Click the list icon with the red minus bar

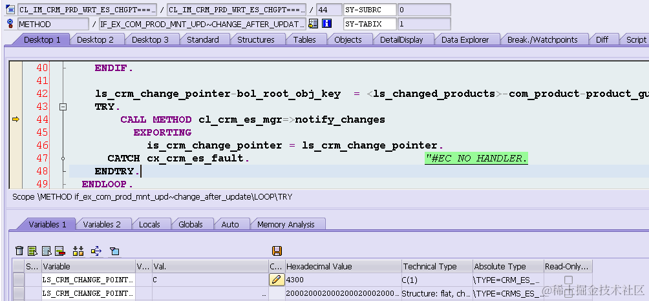tap(60, 251)
